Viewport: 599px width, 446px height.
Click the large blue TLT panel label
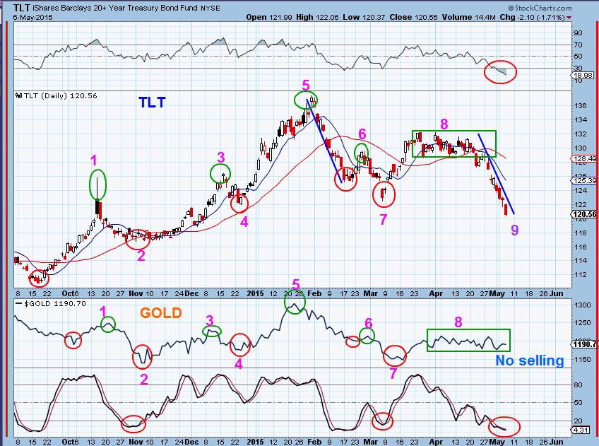tap(152, 102)
